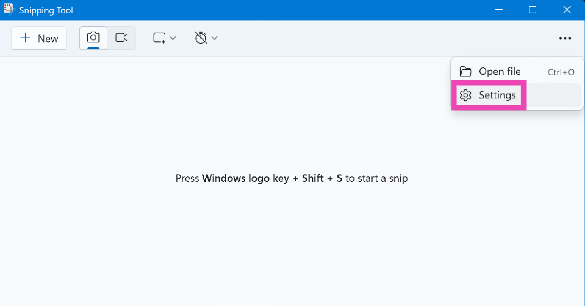Click the gear icon beside Settings
Image resolution: width=585 pixels, height=306 pixels.
tap(466, 95)
